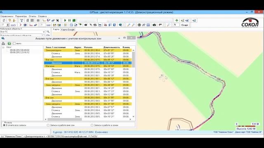Open the Параметры menu
Screen dimensions: 264x148
21,16
